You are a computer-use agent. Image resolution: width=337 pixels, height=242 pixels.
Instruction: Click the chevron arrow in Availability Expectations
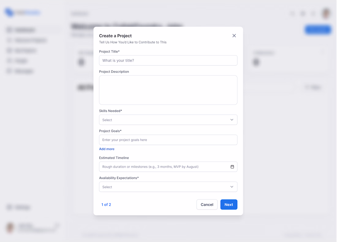(x=232, y=187)
